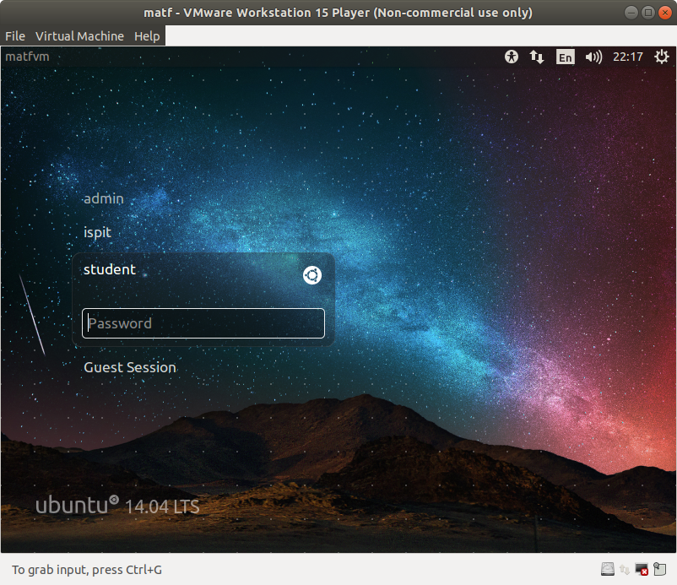This screenshot has height=585, width=677.
Task: Click the removable device status icon
Action: click(660, 570)
